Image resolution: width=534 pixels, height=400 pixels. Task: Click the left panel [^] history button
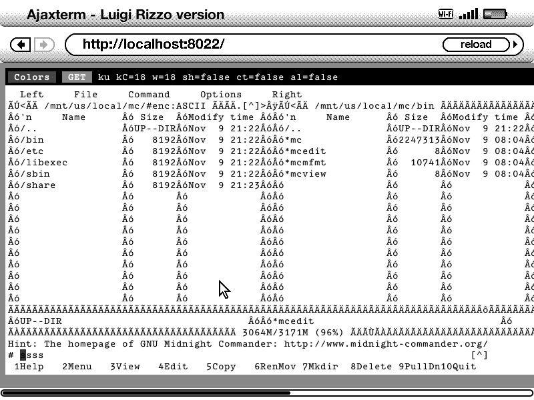point(251,106)
